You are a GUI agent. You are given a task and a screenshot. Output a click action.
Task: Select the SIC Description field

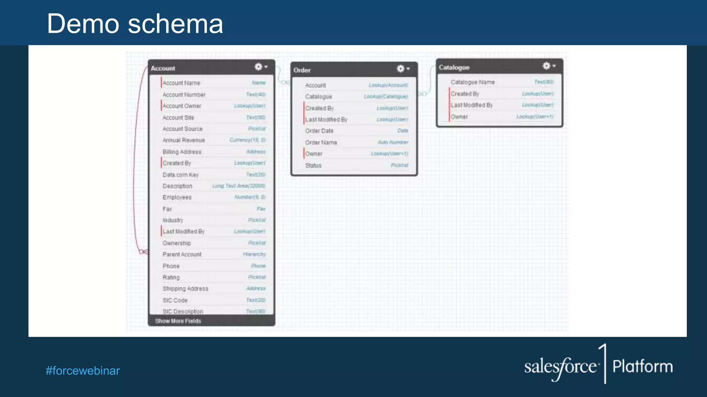point(213,311)
